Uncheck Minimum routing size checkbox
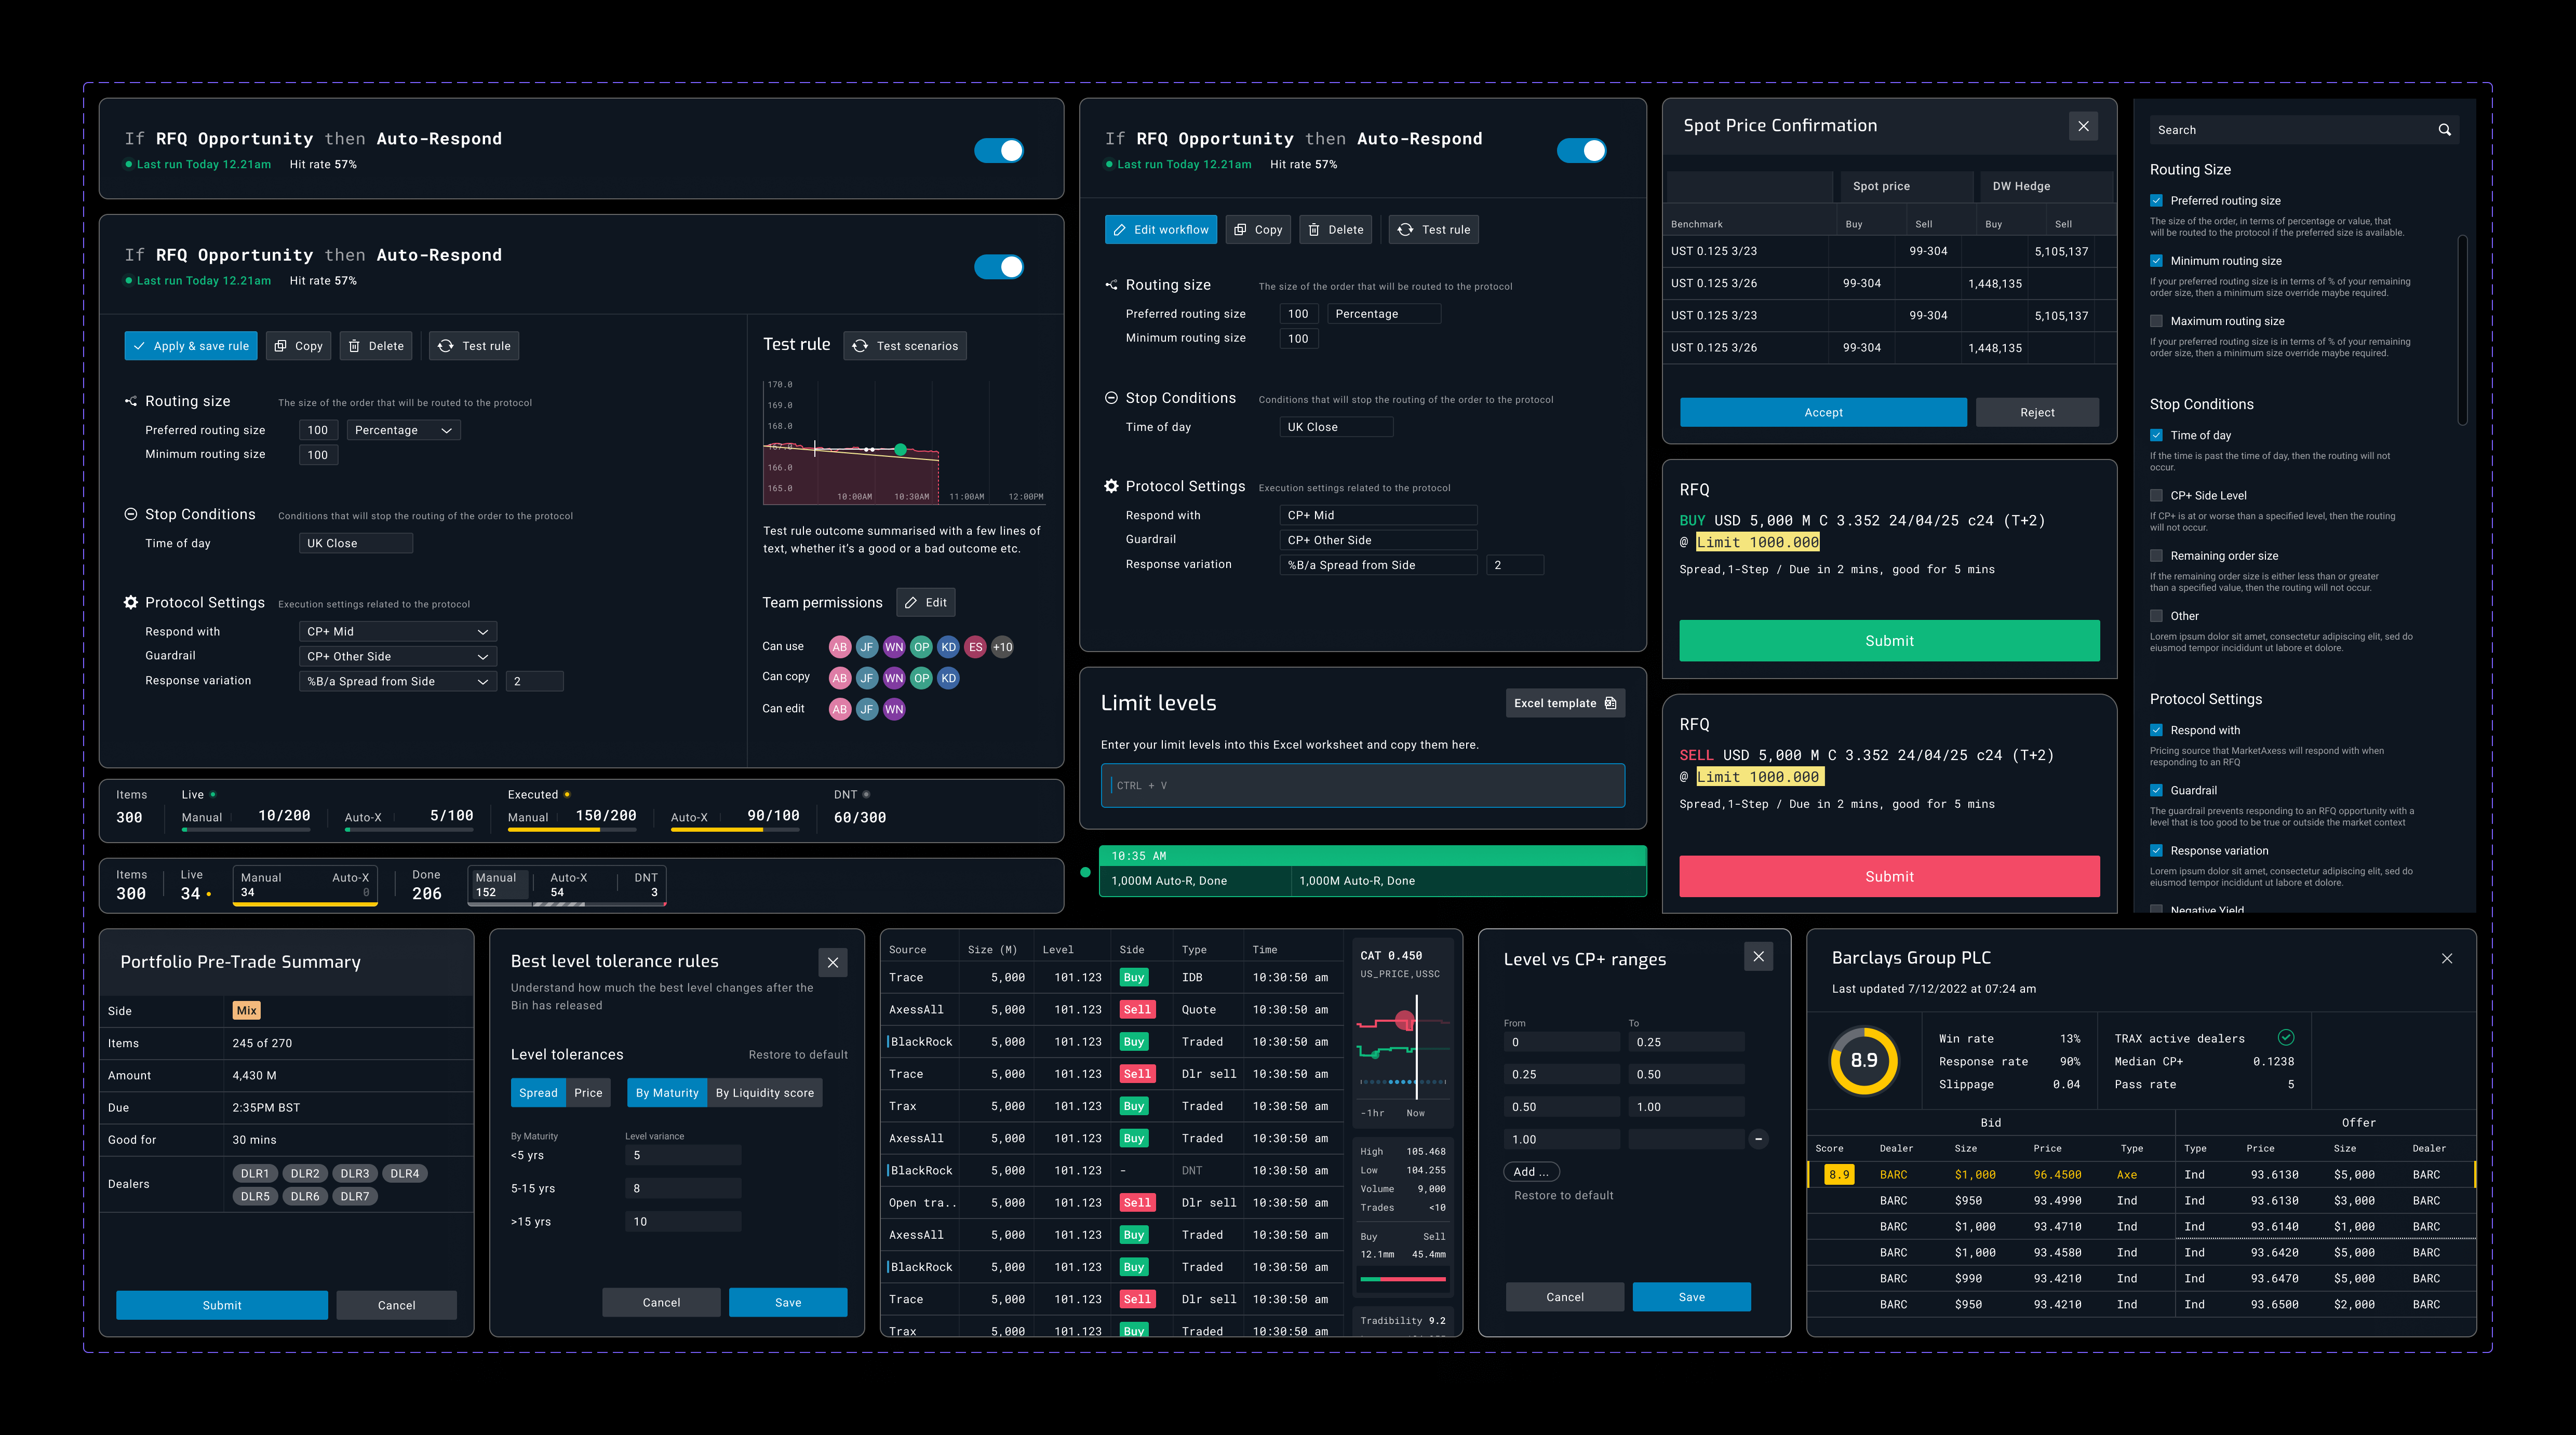 [x=2156, y=261]
